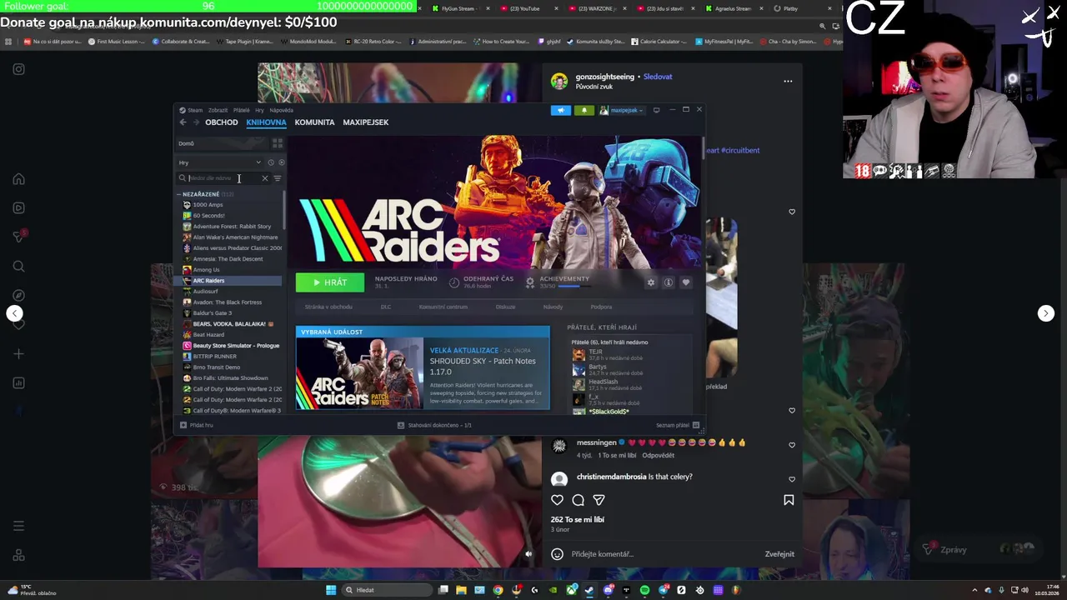Viewport: 1067px width, 600px height.
Task: Click Zveřejnit to post comment
Action: (779, 554)
